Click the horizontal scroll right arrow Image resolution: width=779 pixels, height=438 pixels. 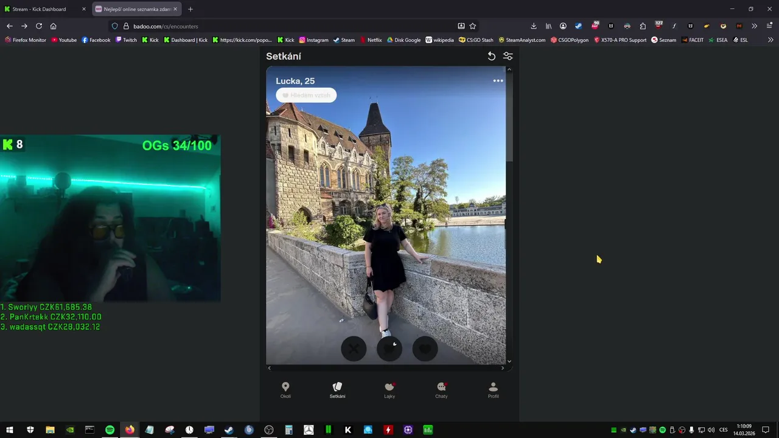point(503,368)
